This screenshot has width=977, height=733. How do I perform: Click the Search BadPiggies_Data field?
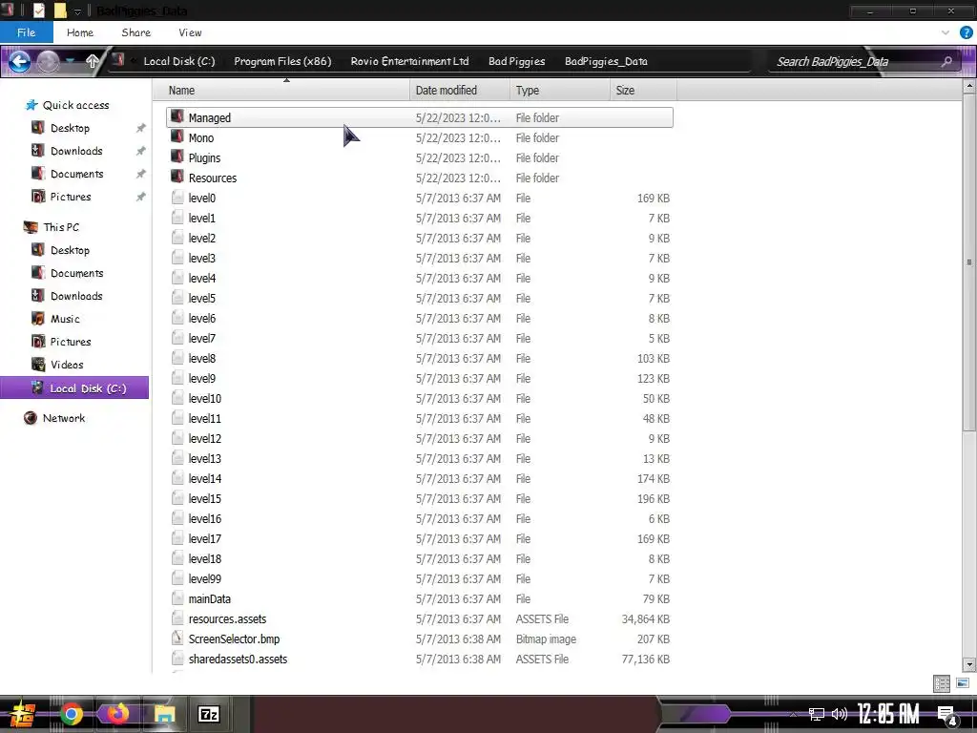[854, 61]
